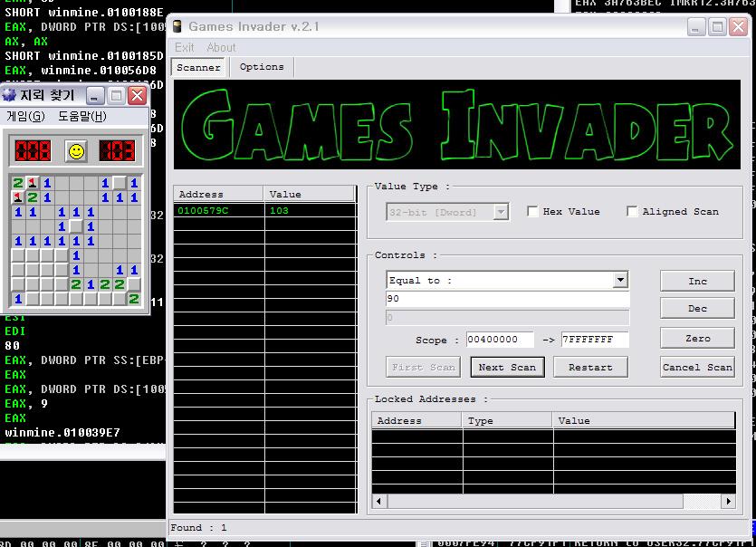Open the Exit menu in Games Invader
Image resolution: width=756 pixels, height=547 pixels.
click(x=184, y=47)
